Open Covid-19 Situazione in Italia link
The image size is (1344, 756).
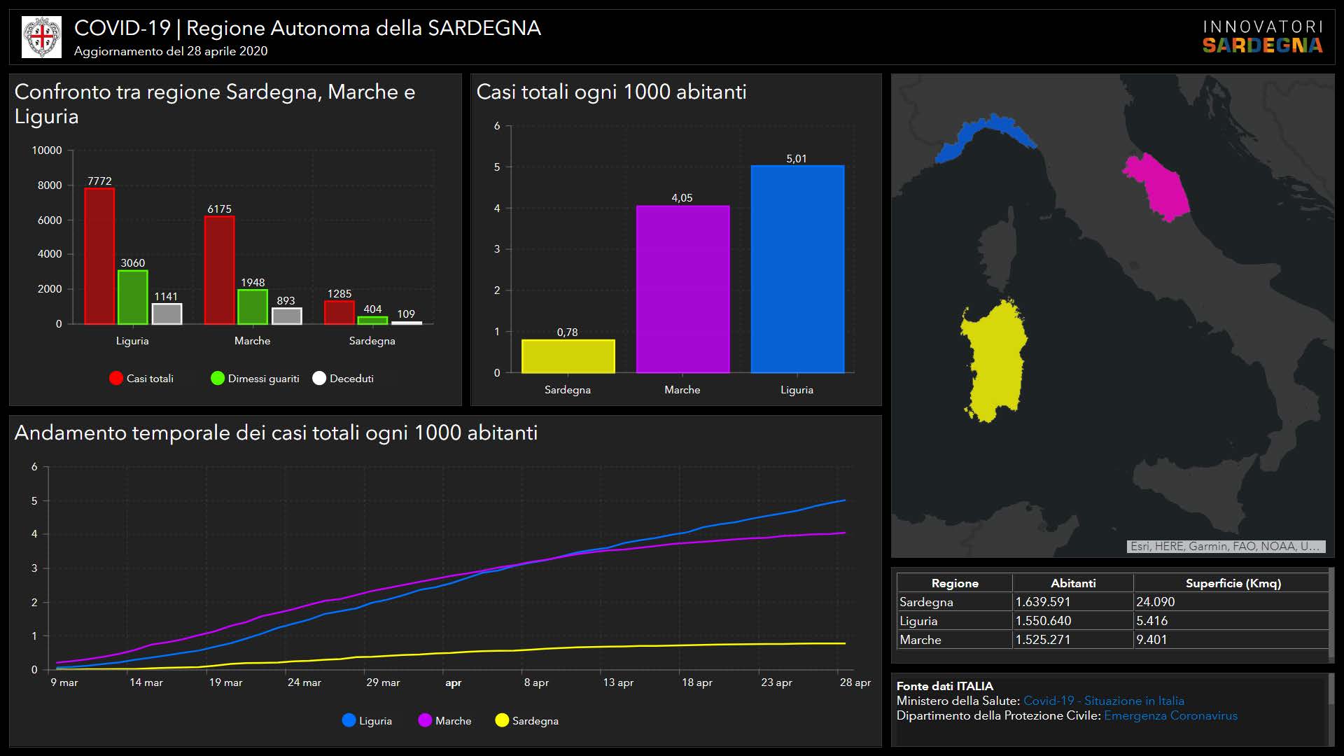point(1103,701)
